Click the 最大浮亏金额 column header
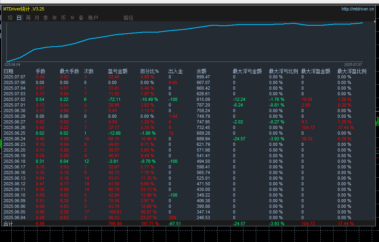379x242 pixels. (247, 71)
